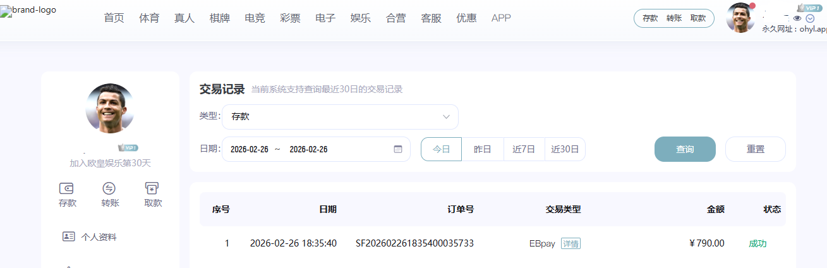The height and width of the screenshot is (268, 827).
Task: Click the brand-logo image at top left
Action: tap(28, 11)
